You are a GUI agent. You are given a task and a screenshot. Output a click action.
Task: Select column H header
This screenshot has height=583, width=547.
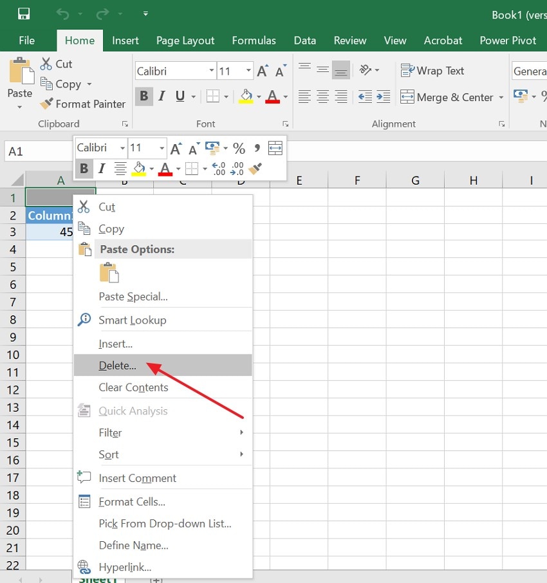[473, 180]
